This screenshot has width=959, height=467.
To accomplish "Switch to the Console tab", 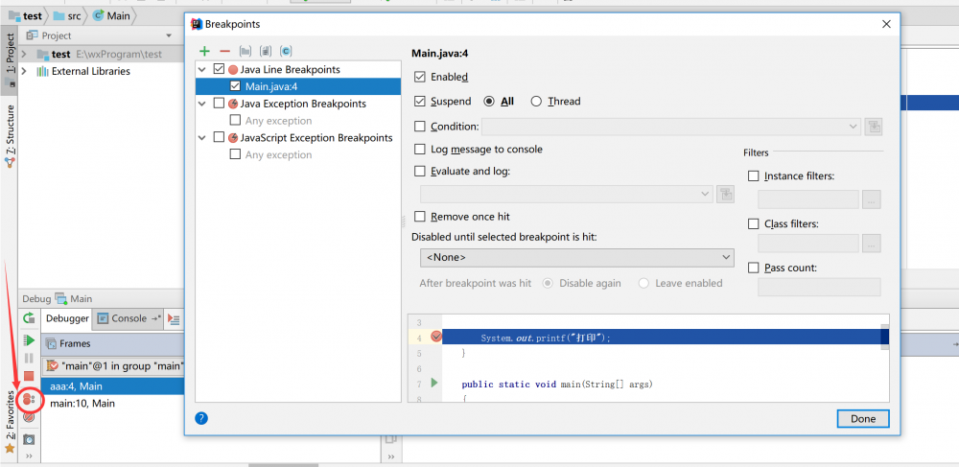I will tap(129, 318).
